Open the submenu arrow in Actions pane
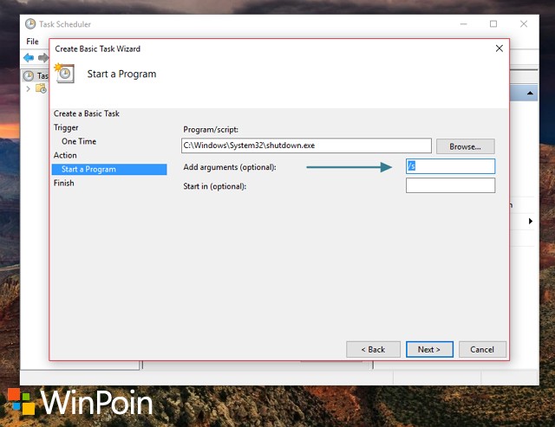Viewport: 555px width, 427px height. (x=530, y=221)
